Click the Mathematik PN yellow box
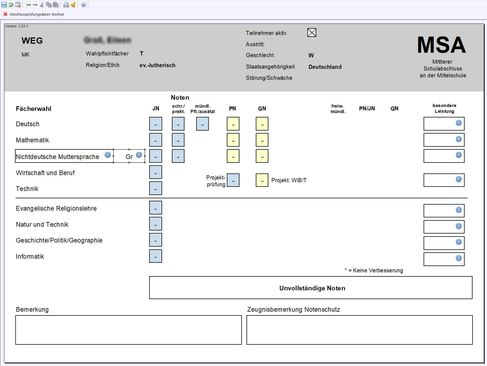Viewport: 487px width, 366px height. click(233, 140)
